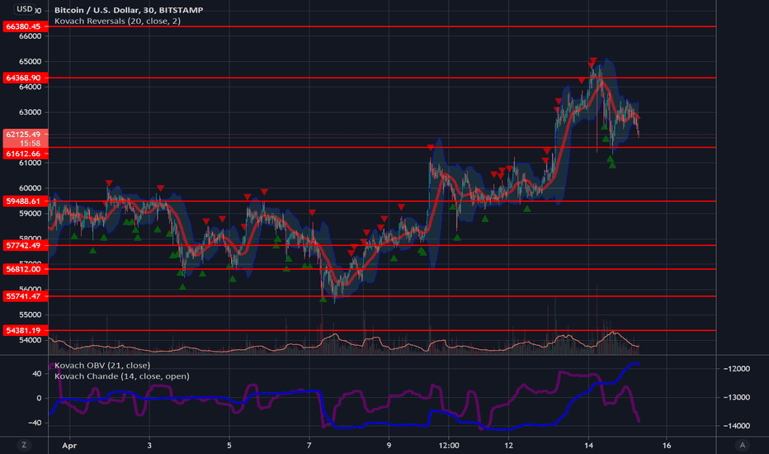Click the 65000 price axis value
The width and height of the screenshot is (769, 454).
pos(31,61)
